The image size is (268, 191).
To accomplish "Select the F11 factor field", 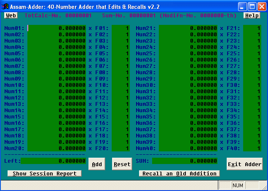I will coord(121,91).
